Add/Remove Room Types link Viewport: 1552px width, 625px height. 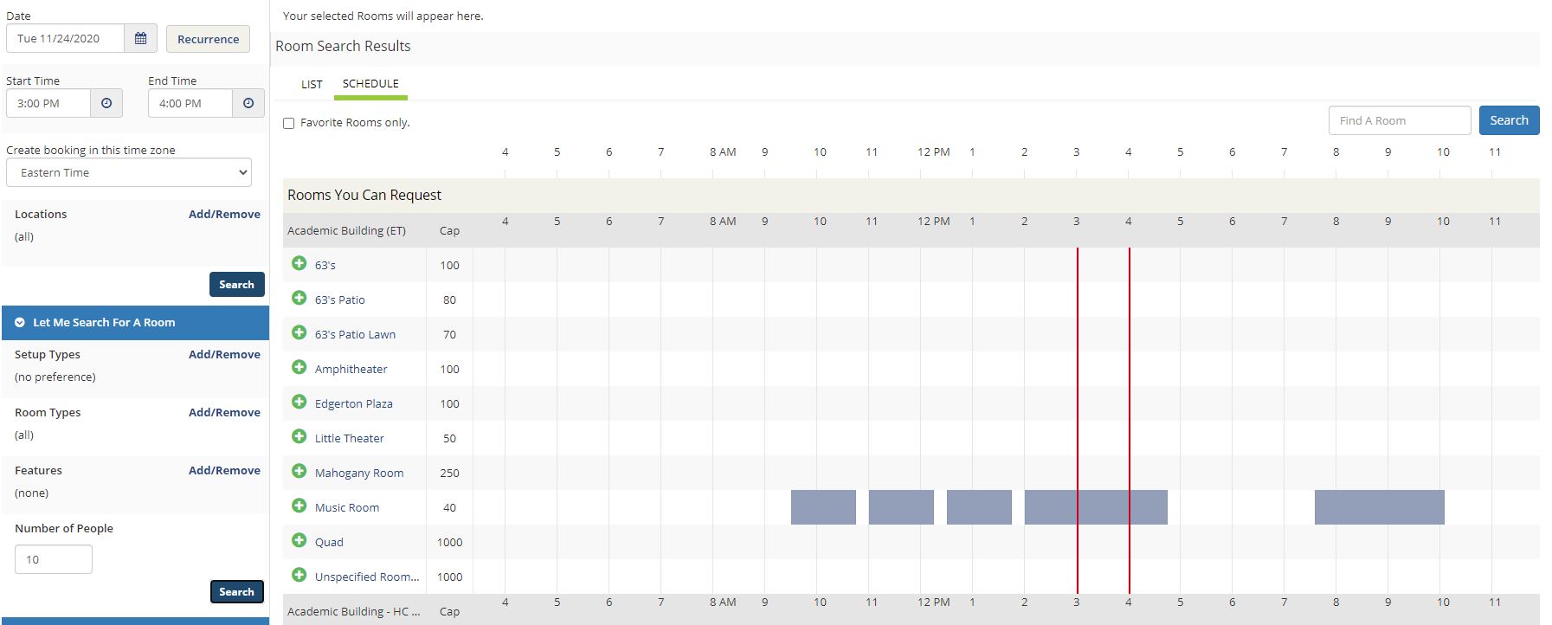tap(224, 412)
